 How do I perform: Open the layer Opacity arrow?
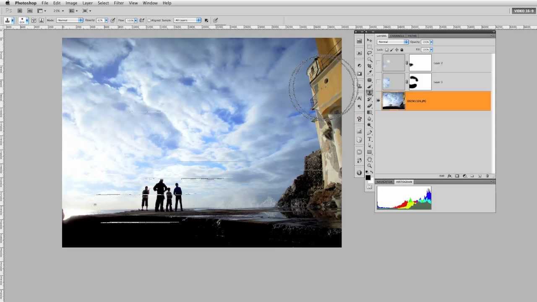click(x=431, y=42)
